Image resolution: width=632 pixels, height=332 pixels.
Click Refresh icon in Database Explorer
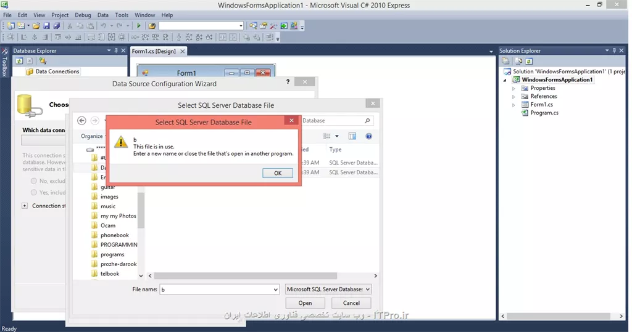[19, 61]
